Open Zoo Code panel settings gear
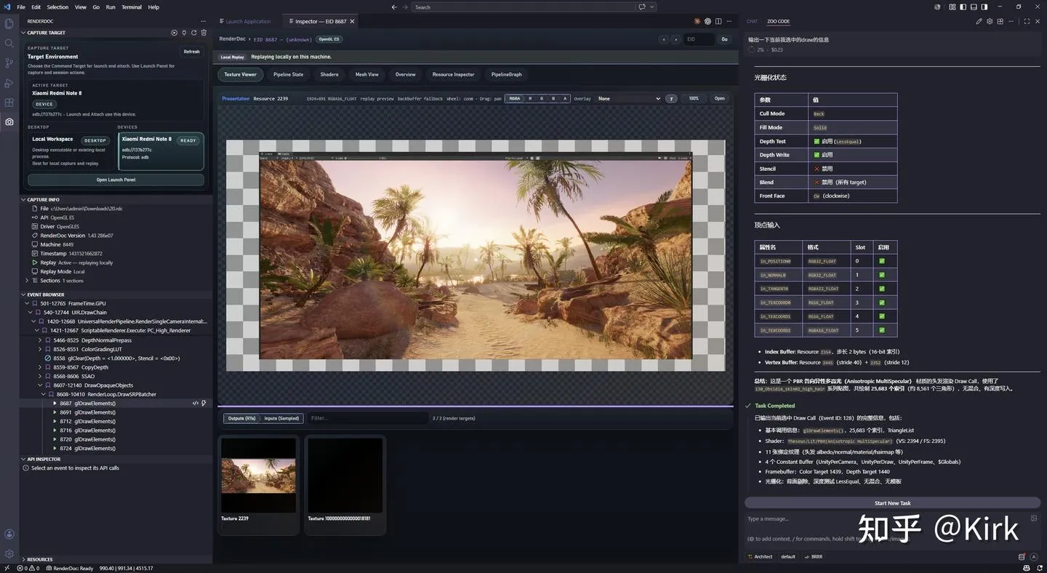1047x573 pixels. (990, 21)
